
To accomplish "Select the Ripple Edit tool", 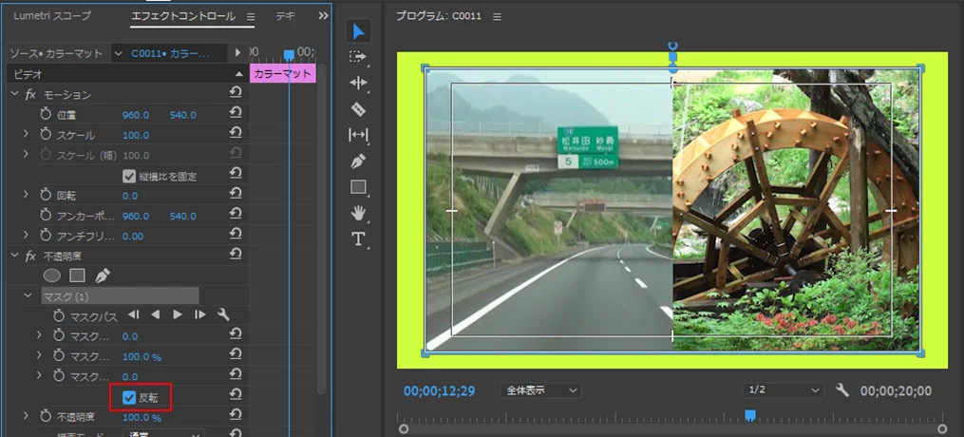I will pyautogui.click(x=358, y=83).
